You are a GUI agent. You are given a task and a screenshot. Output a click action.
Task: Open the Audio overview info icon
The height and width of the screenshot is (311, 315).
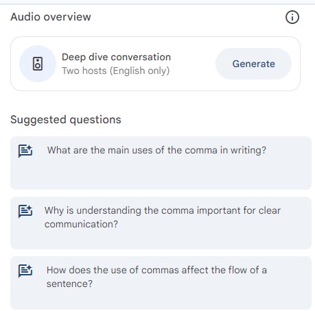coord(292,17)
